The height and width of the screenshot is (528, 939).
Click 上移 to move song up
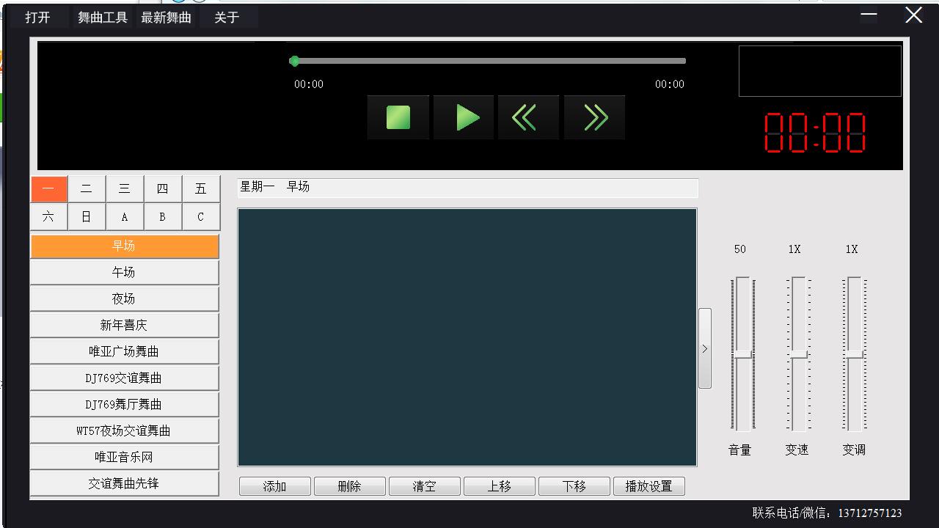499,485
